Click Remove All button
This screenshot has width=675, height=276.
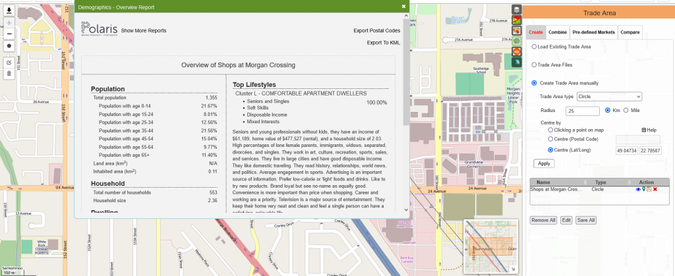click(x=543, y=220)
